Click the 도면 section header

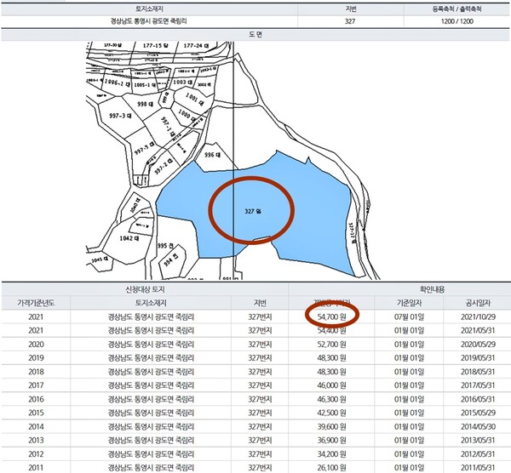pos(255,36)
